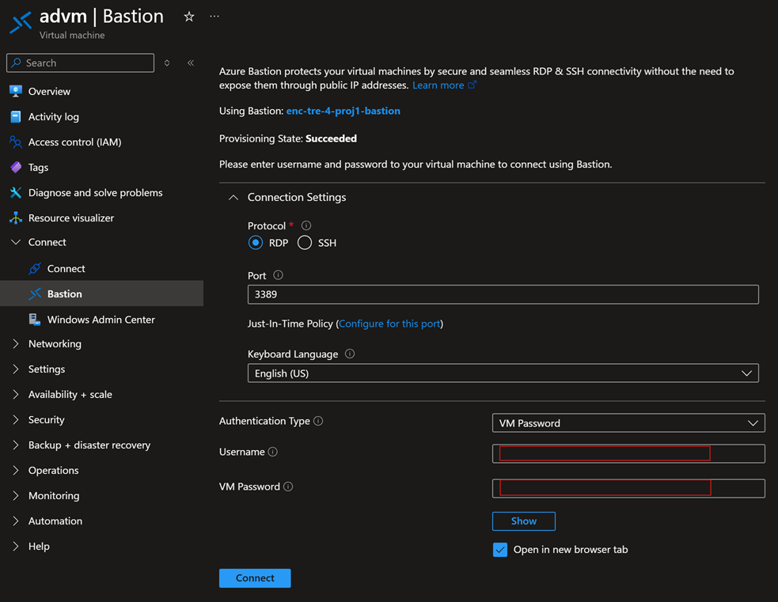Click the Windows Admin Center icon
The height and width of the screenshot is (602, 778).
coord(35,320)
